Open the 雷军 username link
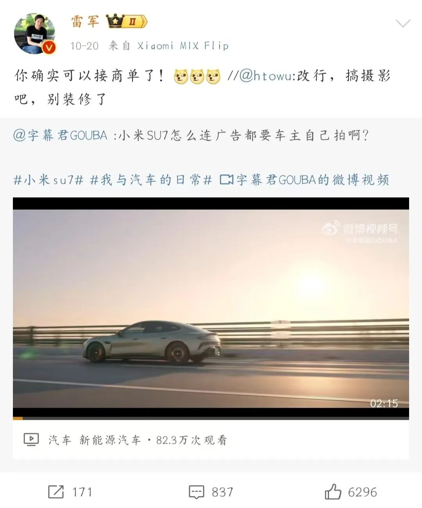Screen dimensions: 422x508 85,21
